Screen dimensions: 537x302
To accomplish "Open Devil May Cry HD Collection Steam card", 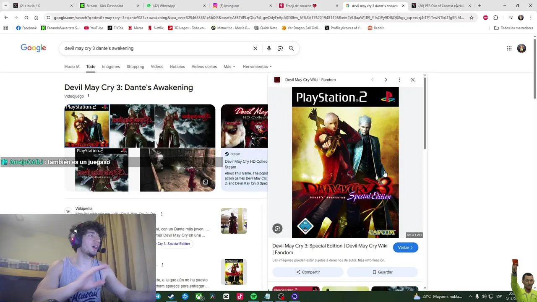I will [244, 148].
